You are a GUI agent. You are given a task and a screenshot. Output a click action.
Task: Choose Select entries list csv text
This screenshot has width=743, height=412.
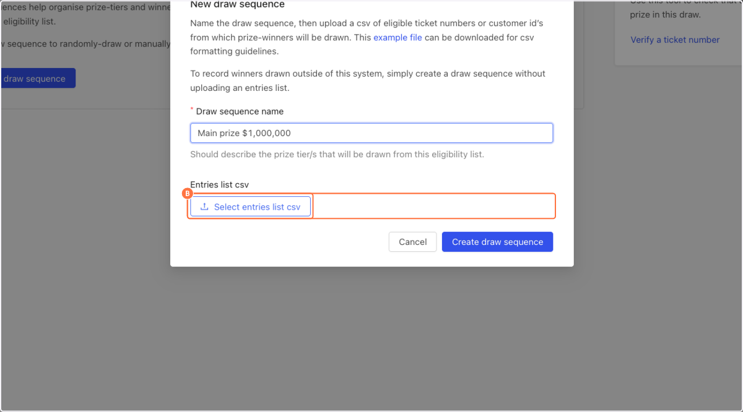[x=257, y=207]
